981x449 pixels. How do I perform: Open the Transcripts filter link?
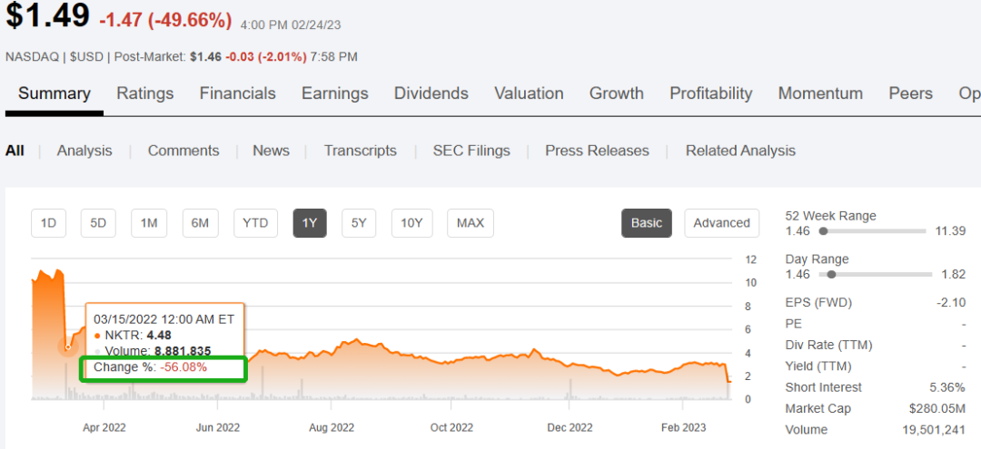360,151
